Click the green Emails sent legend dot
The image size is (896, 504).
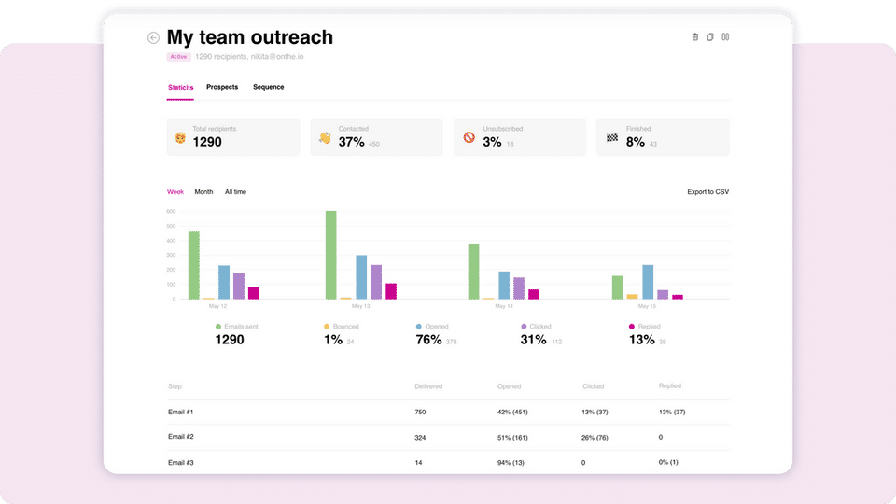[218, 327]
